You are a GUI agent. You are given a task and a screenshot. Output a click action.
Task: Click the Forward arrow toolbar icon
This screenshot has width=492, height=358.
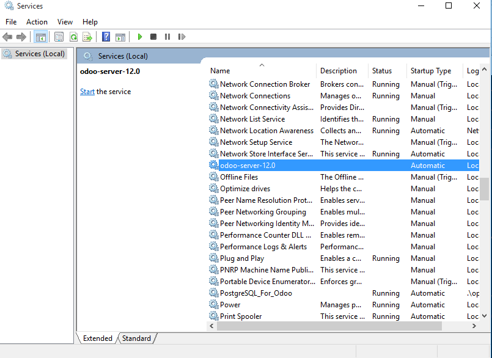coord(21,37)
